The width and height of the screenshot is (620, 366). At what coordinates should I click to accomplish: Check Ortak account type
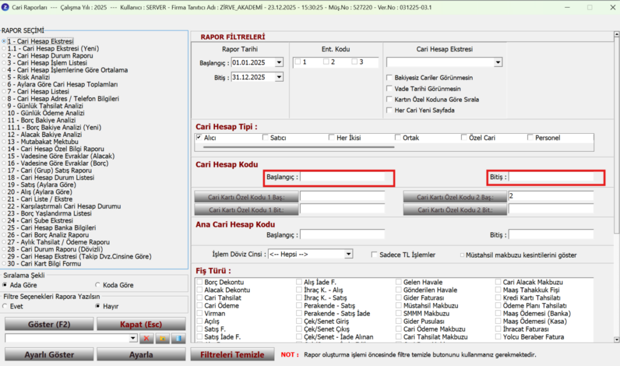pyautogui.click(x=398, y=137)
